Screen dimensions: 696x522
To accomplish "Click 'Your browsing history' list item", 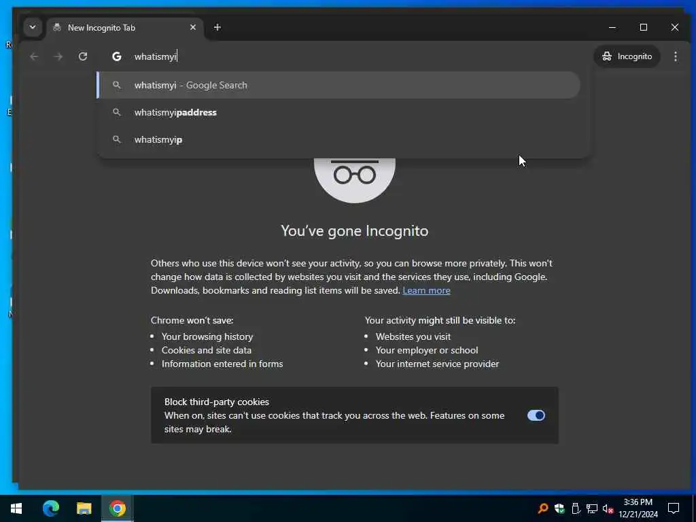I will click(207, 336).
